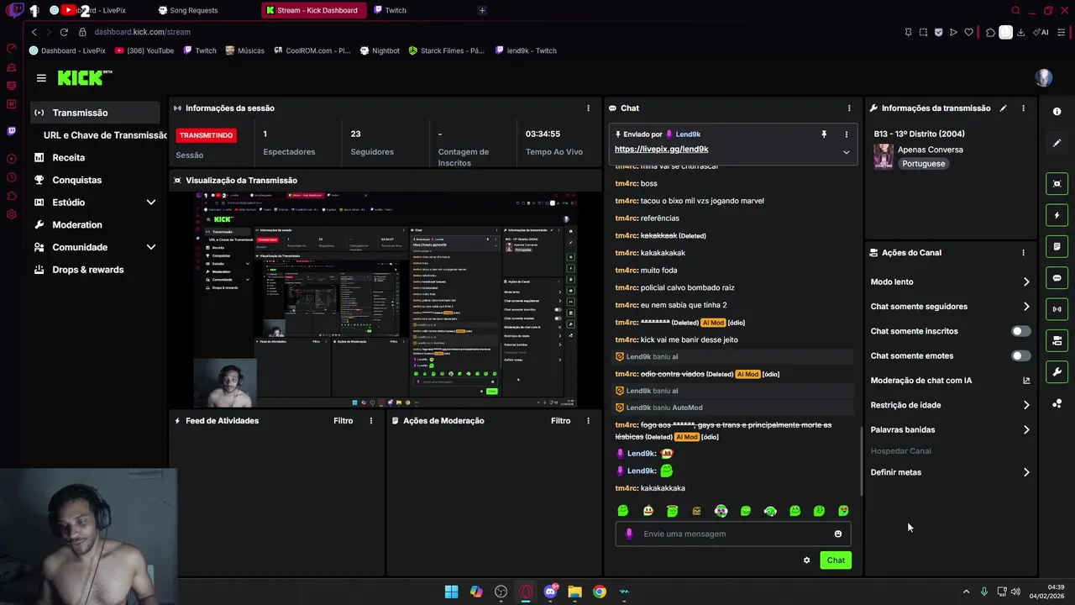
Task: Open Filtro in Ações de Moderação
Action: [x=560, y=421]
